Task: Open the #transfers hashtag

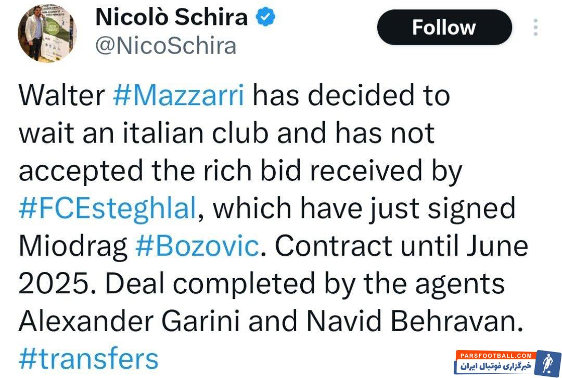Action: pyautogui.click(x=88, y=359)
